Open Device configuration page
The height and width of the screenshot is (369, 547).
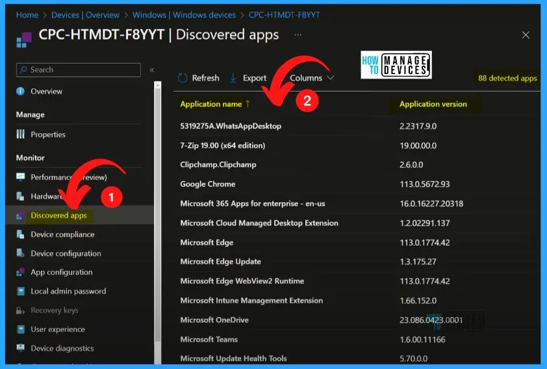click(66, 253)
